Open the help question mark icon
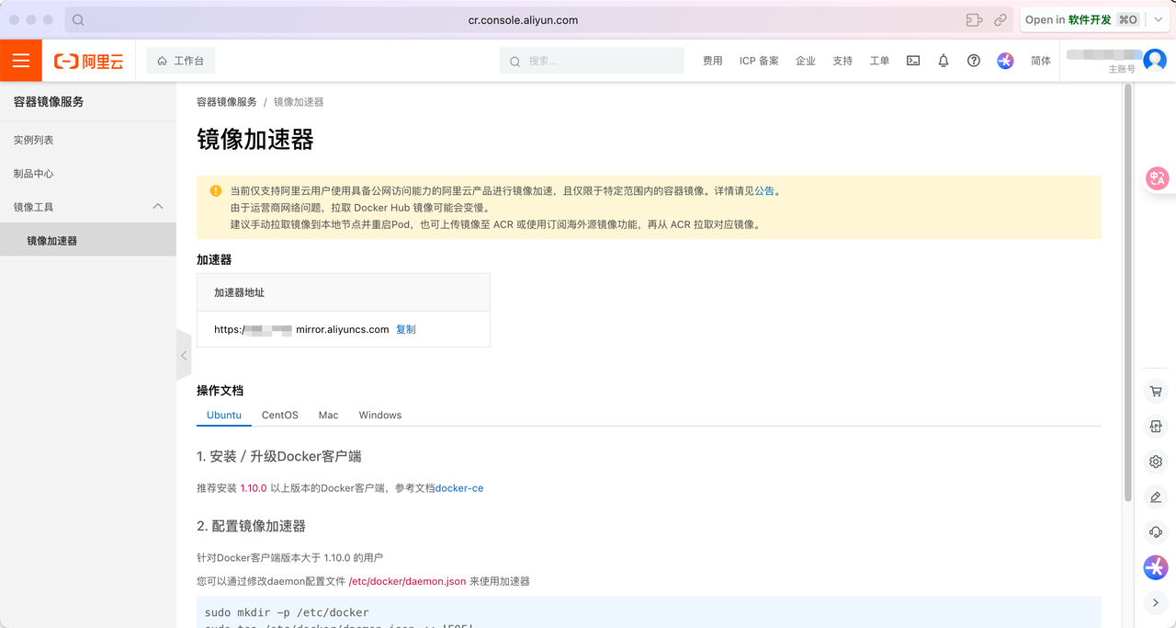 pos(974,61)
